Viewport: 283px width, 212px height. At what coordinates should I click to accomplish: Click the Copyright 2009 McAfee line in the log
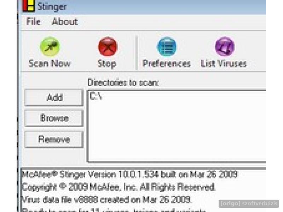(x=119, y=187)
